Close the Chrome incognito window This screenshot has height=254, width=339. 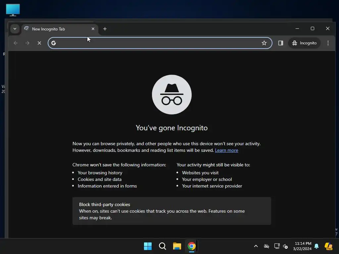(x=328, y=28)
